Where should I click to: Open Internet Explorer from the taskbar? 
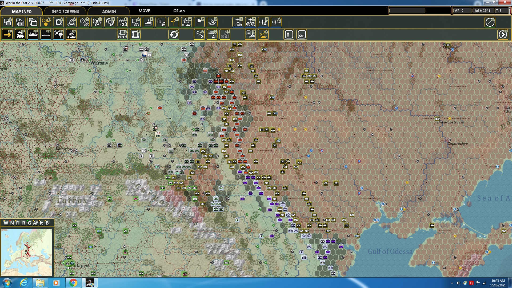click(x=24, y=283)
